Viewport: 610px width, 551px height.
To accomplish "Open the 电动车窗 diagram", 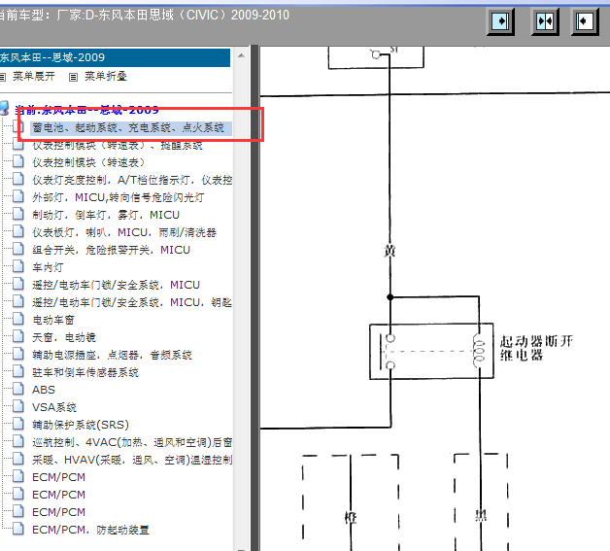I will click(x=52, y=320).
